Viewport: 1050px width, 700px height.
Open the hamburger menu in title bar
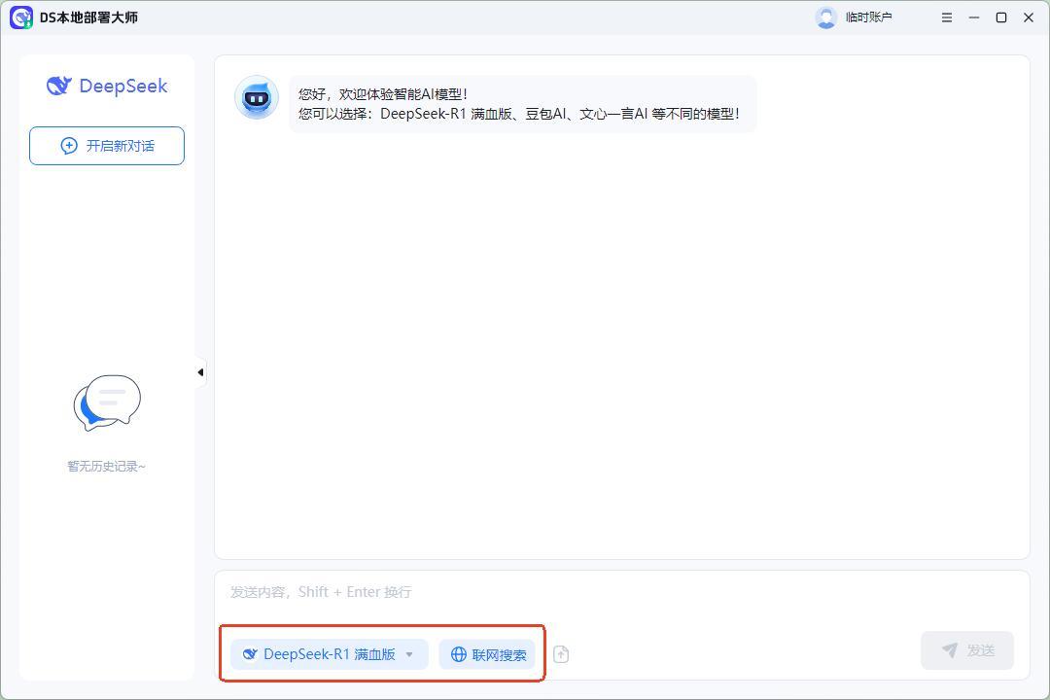(946, 17)
